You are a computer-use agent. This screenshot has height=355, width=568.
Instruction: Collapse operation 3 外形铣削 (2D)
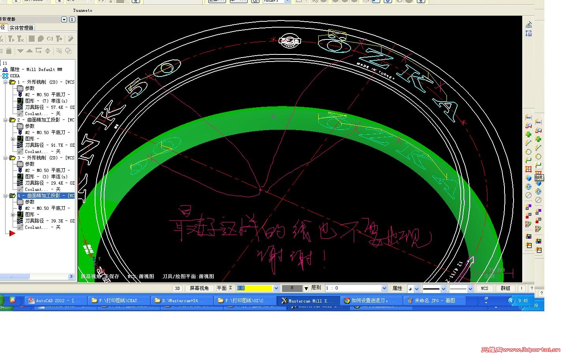click(6, 158)
